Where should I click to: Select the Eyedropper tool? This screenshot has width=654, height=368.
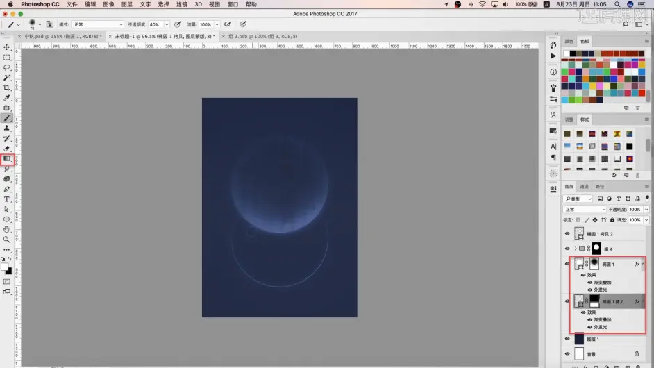click(x=7, y=98)
